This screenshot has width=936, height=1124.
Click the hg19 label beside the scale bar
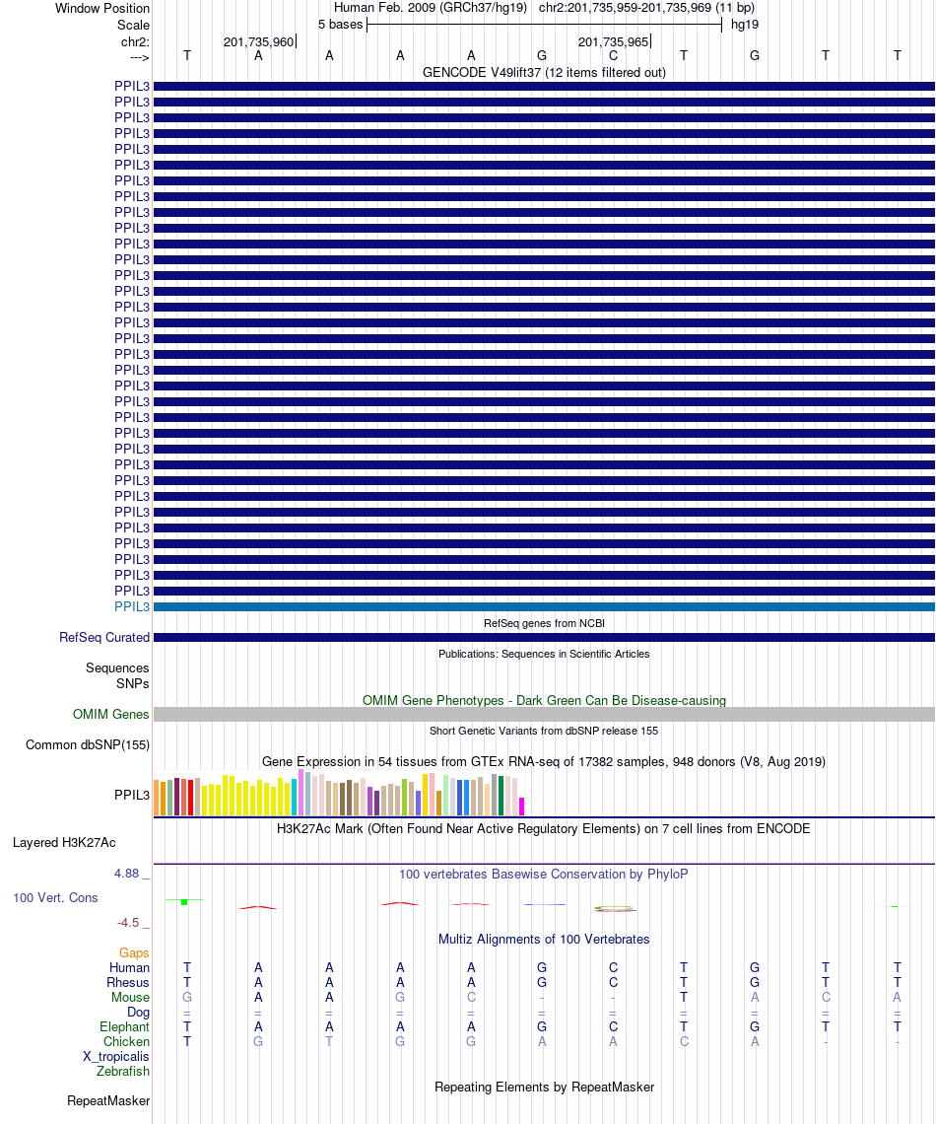pos(745,25)
